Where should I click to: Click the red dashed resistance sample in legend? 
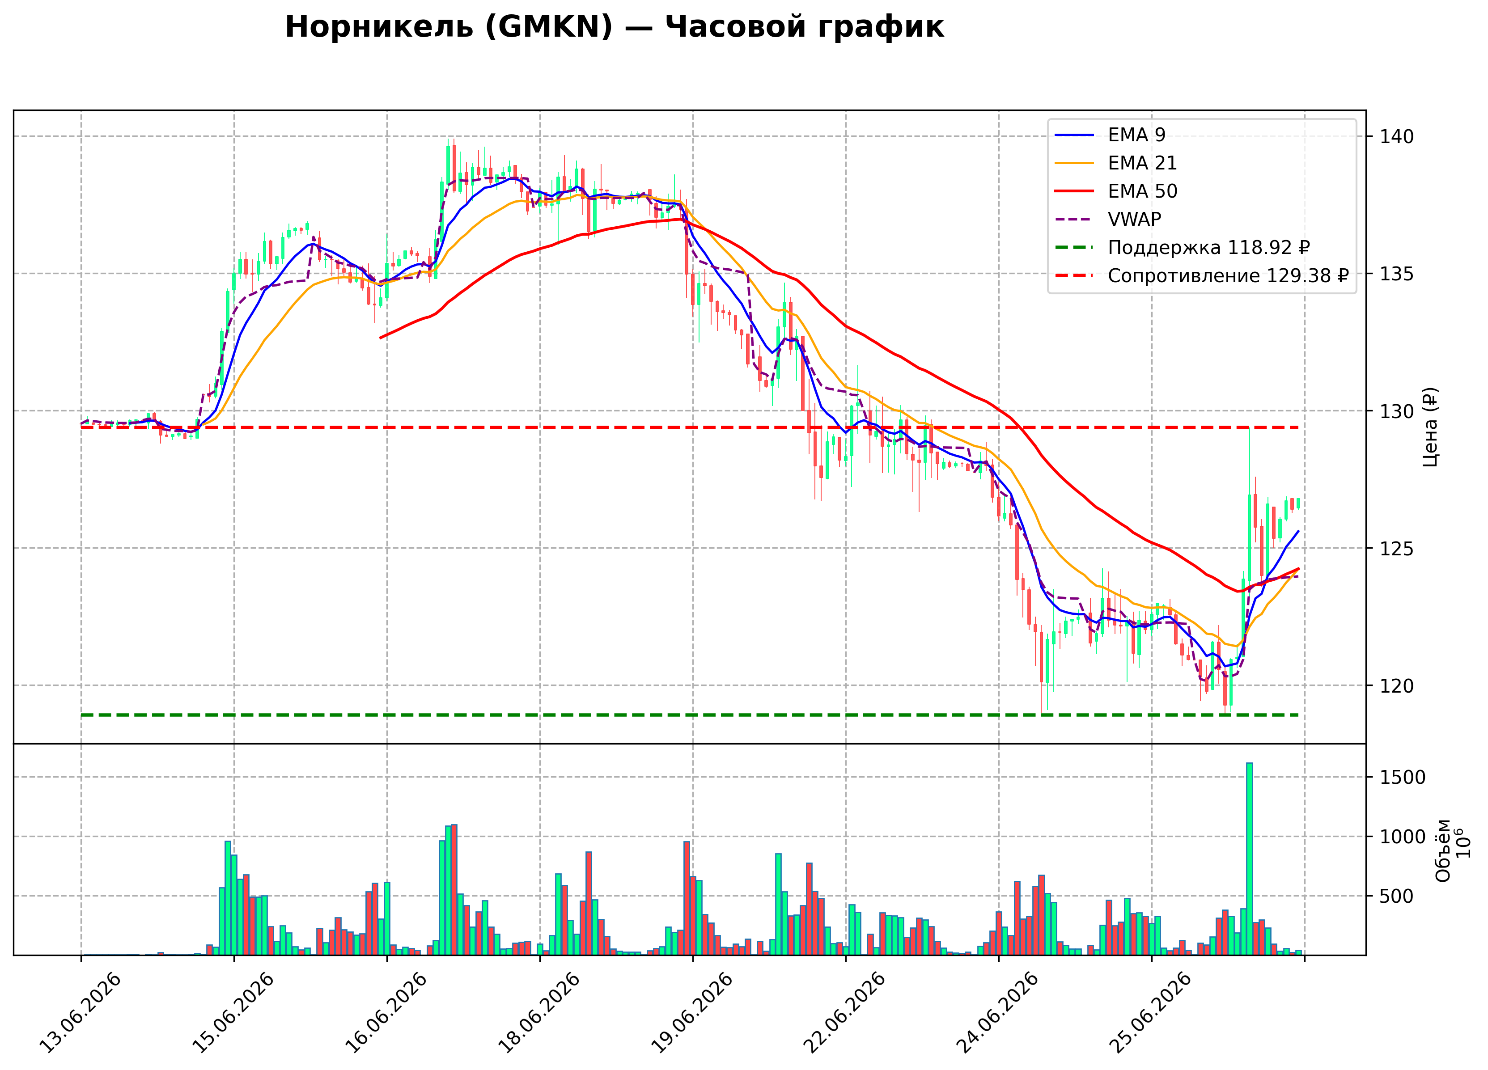click(x=1075, y=276)
